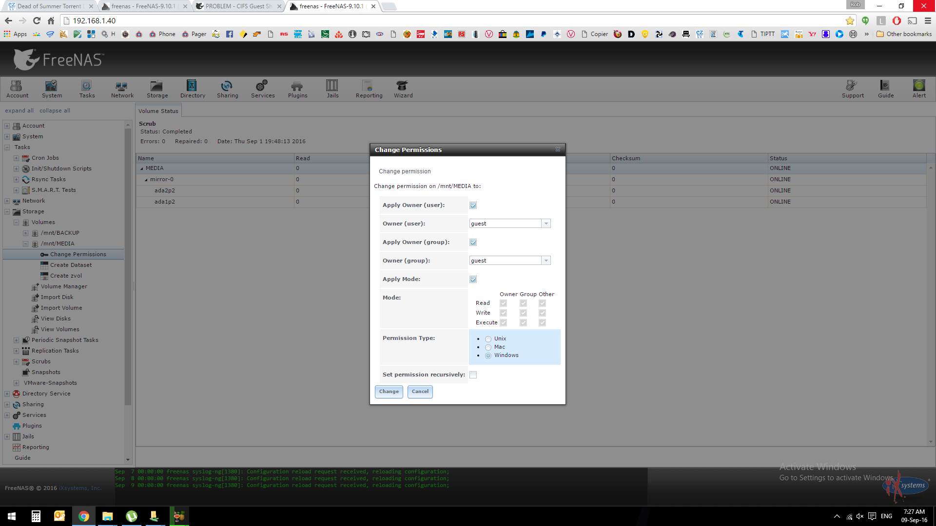This screenshot has width=936, height=526.
Task: Click the Change button
Action: (389, 392)
